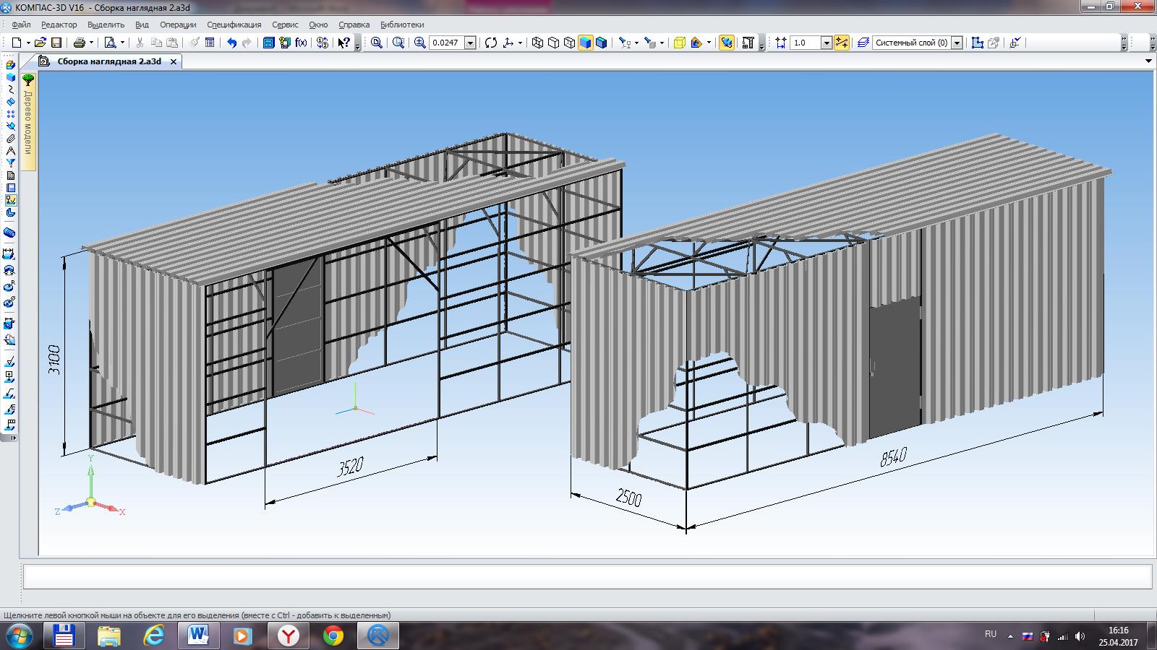Open the zoom scale 0.0247 dropdown
The image size is (1157, 650).
pyautogui.click(x=470, y=43)
